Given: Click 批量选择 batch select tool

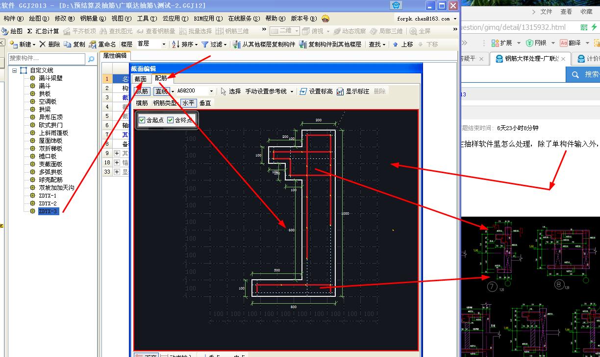Looking at the screenshot, I should click(196, 31).
